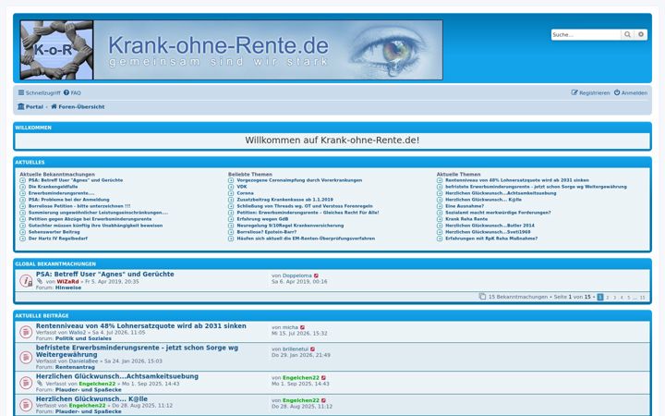Open Doppeloma's profile
Screen dimensions: 665x416
tap(296, 275)
